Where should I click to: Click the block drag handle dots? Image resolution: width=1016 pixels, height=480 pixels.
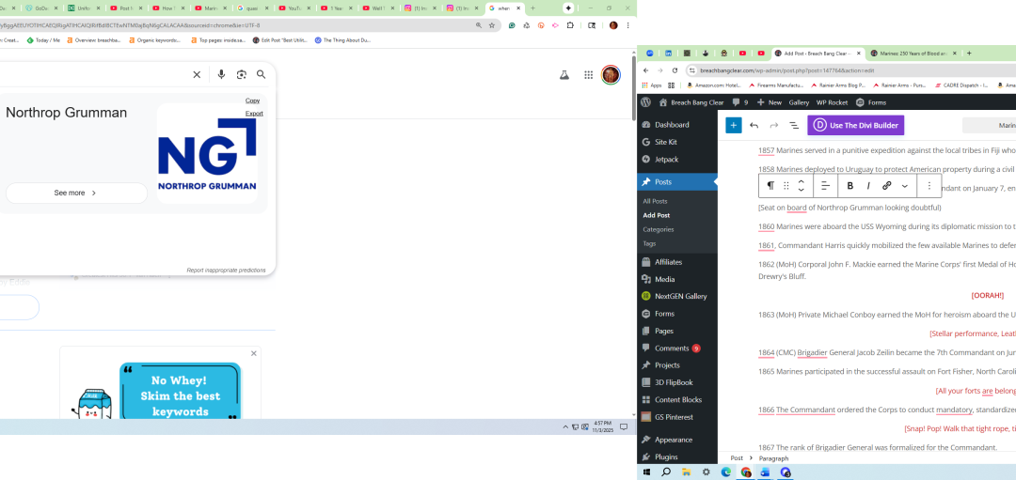tap(786, 186)
